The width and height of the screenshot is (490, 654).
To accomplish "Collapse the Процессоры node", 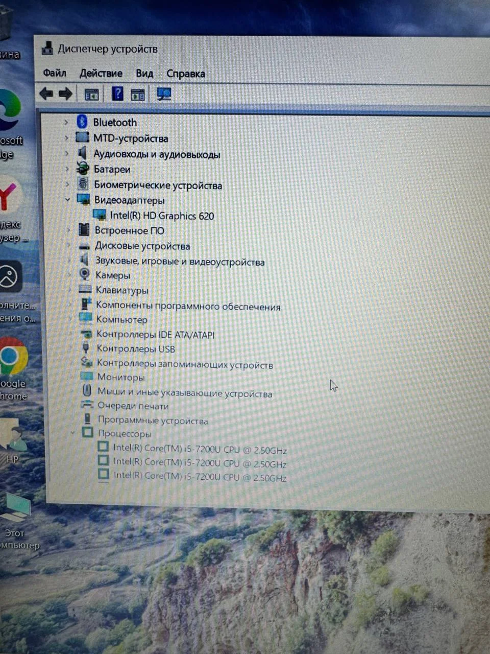I will (72, 433).
